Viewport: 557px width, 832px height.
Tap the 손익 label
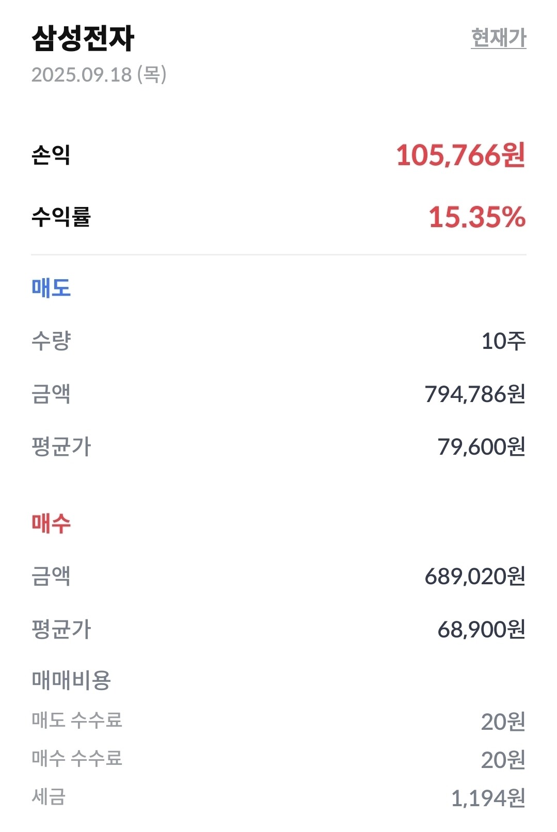51,154
